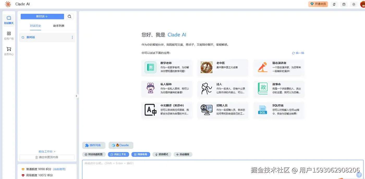The width and height of the screenshot is (365, 179).
Task: Click 换一换 refresh link
Action: pyautogui.click(x=298, y=53)
